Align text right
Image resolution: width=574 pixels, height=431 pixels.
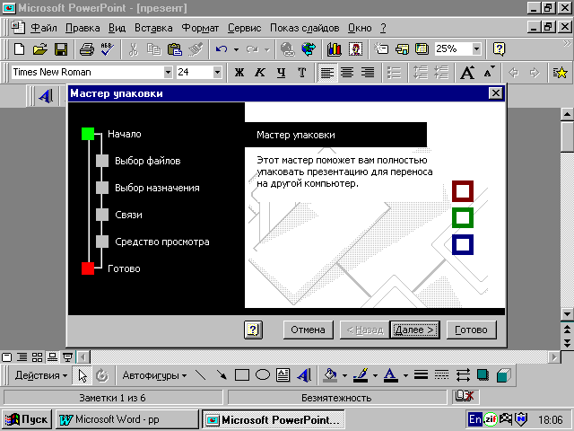368,72
